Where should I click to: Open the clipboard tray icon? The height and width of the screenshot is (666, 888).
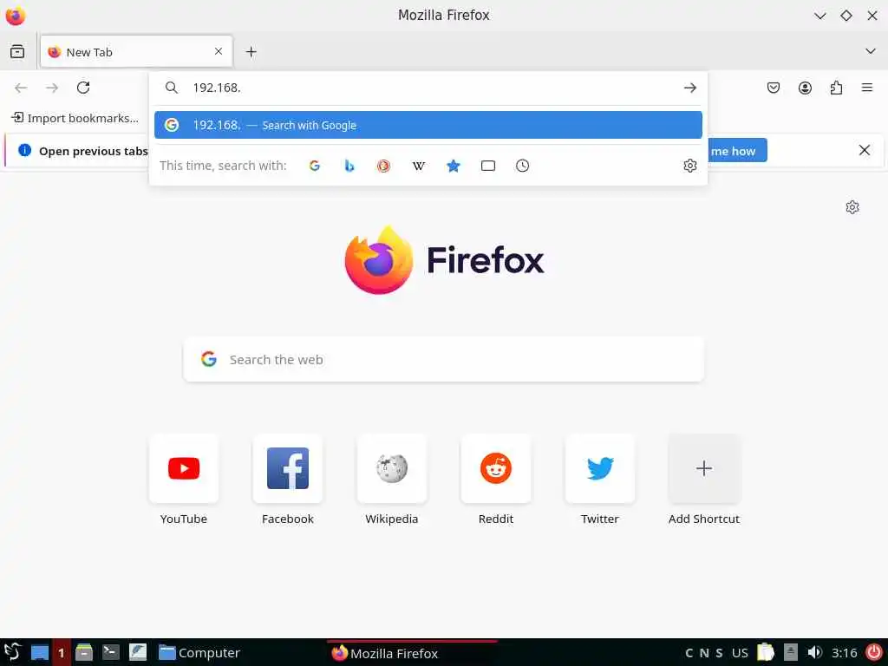(765, 652)
